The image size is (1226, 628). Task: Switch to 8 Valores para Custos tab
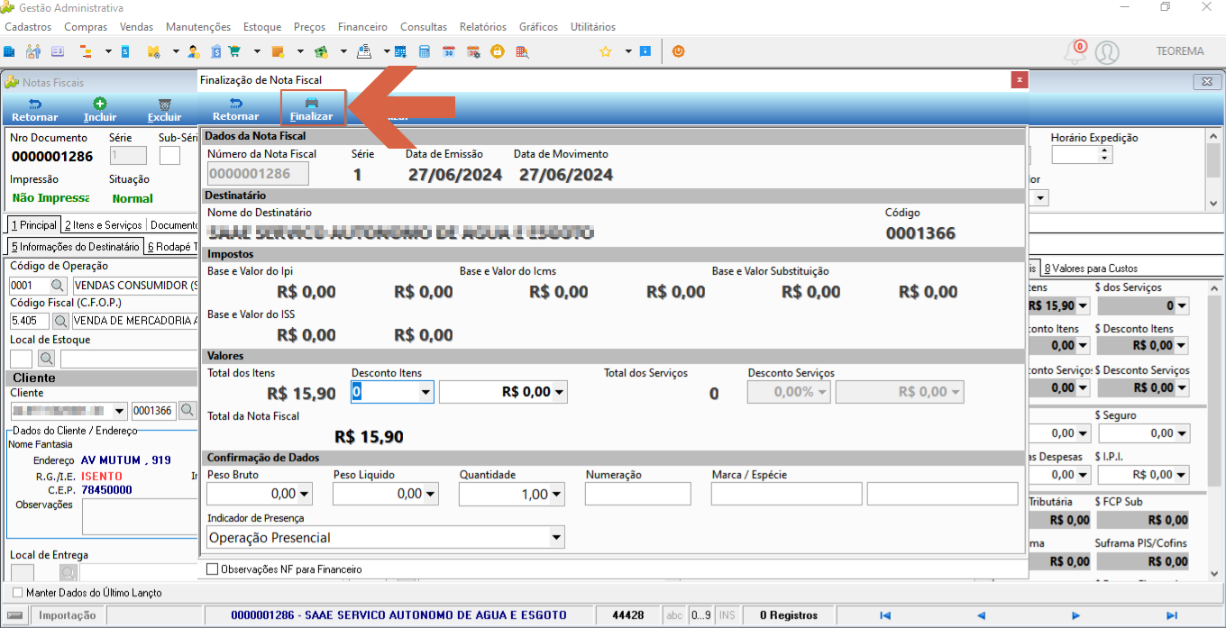point(1091,268)
